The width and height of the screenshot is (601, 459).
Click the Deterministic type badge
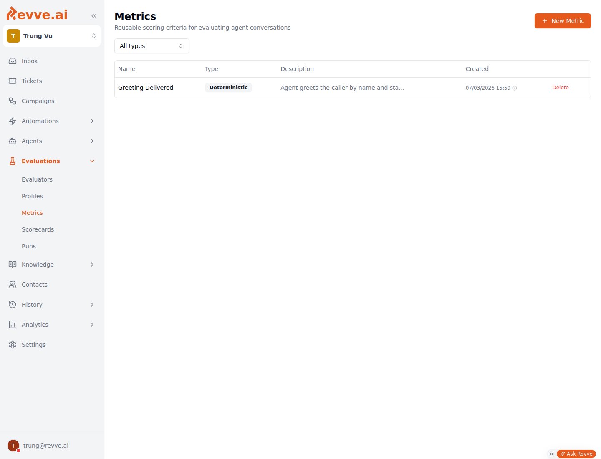click(228, 88)
